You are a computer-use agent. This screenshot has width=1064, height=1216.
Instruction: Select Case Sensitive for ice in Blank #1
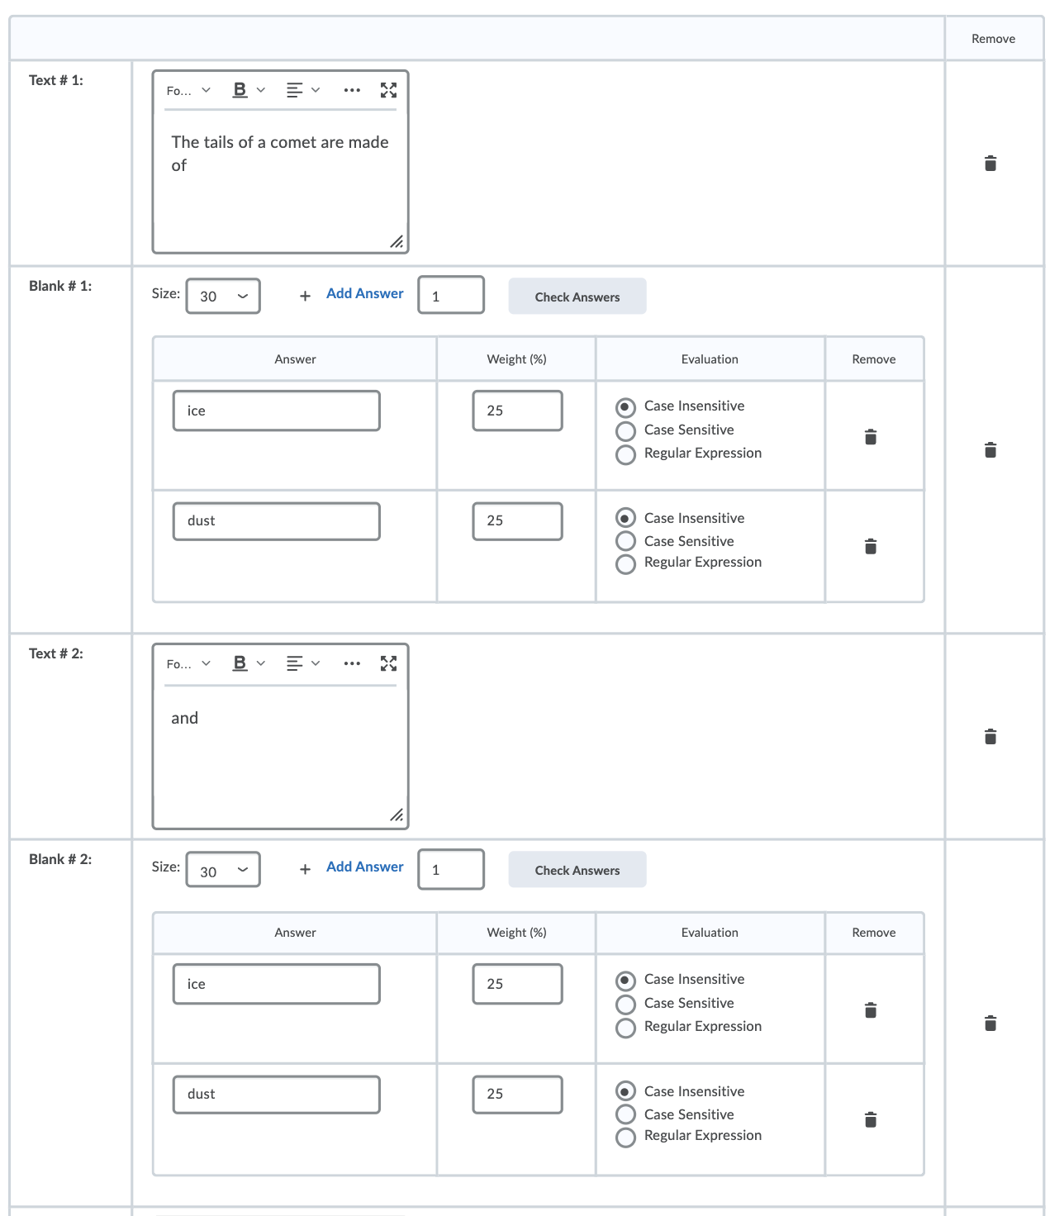(626, 430)
